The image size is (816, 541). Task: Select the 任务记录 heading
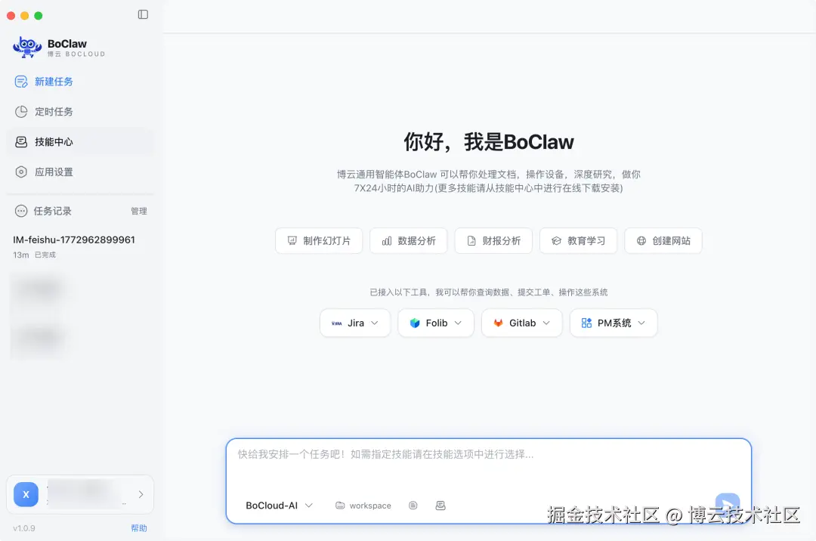click(x=53, y=212)
